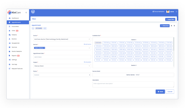
Task: Open the Doctor dropdown
Action: pos(62,39)
